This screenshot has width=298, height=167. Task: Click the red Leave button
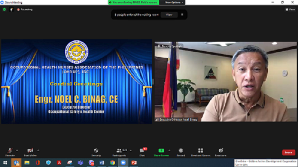288,153
